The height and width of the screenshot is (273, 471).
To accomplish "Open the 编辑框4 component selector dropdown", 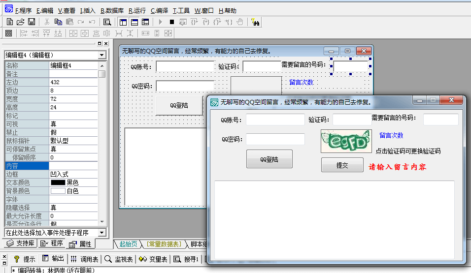I will click(x=101, y=55).
